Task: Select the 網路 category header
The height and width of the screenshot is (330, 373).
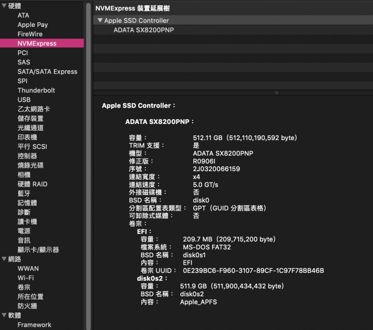Action: point(15,259)
